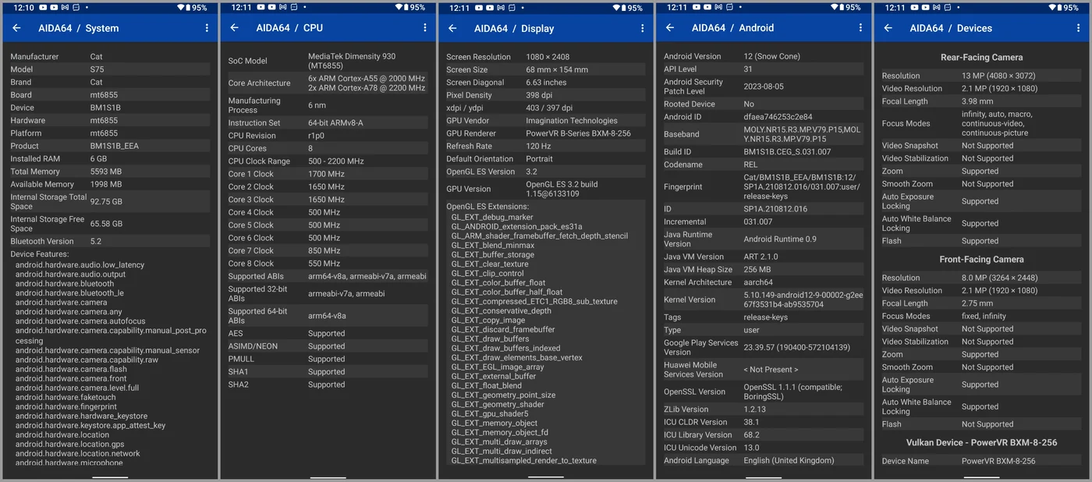This screenshot has height=482, width=1092.
Task: Select the Model row showing S75
Action: click(109, 69)
